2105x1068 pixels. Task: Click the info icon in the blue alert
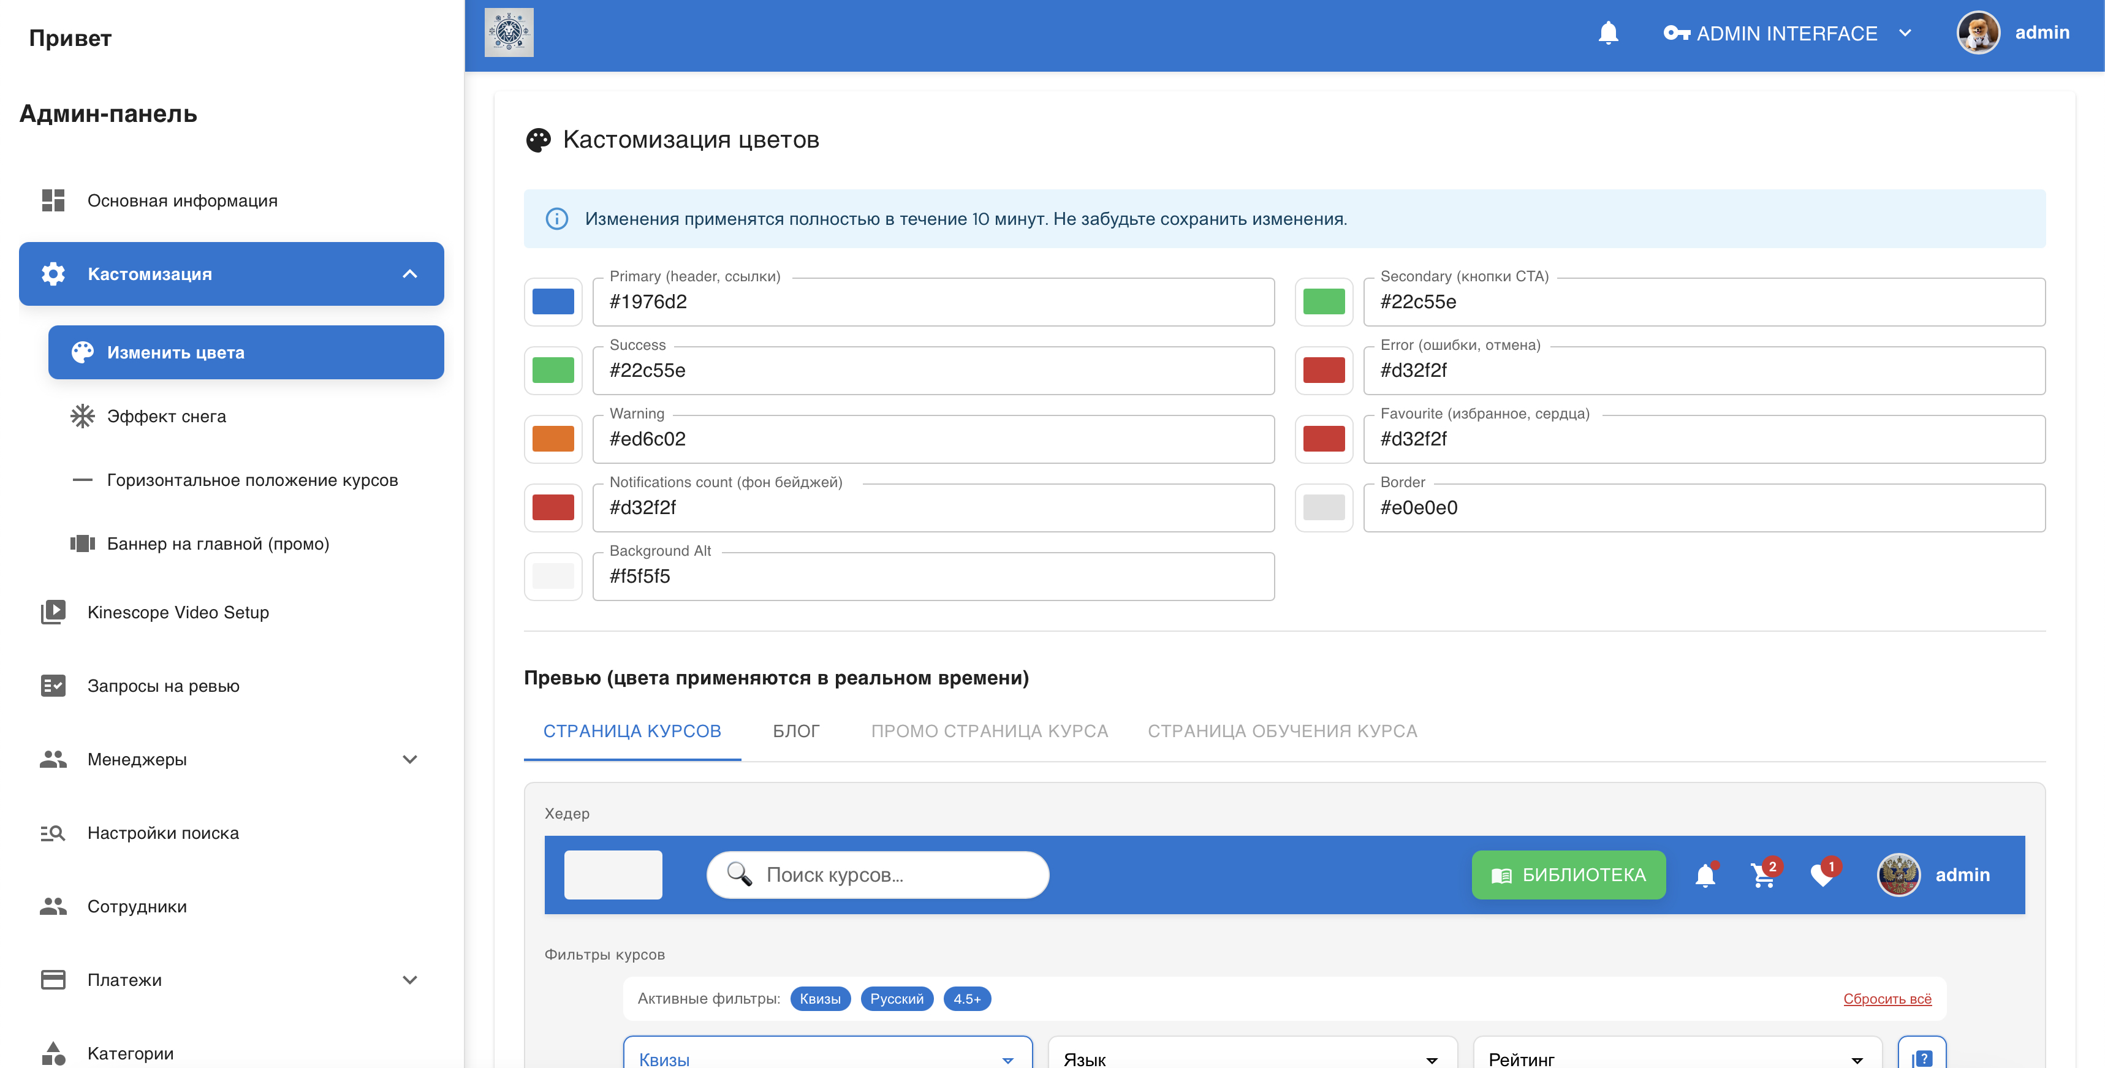click(x=556, y=219)
